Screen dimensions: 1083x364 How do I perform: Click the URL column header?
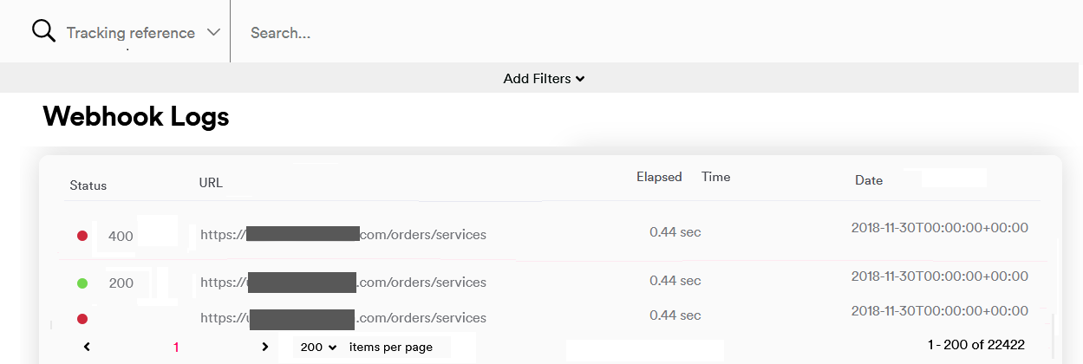pyautogui.click(x=211, y=183)
